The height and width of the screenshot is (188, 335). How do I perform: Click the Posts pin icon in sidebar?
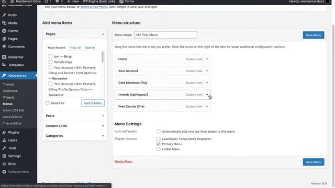point(4,15)
